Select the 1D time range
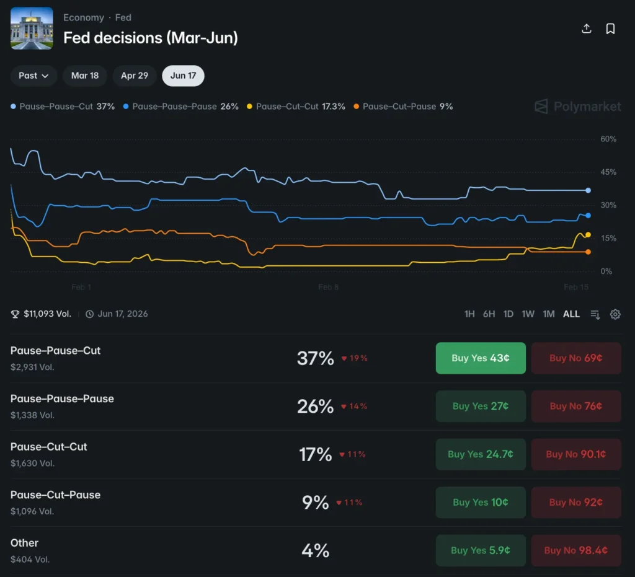Image resolution: width=635 pixels, height=577 pixels. 508,314
